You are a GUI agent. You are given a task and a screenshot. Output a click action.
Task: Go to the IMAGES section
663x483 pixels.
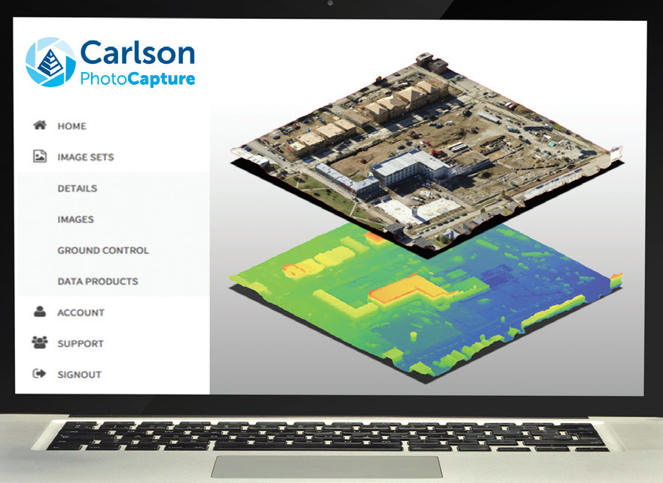[76, 219]
